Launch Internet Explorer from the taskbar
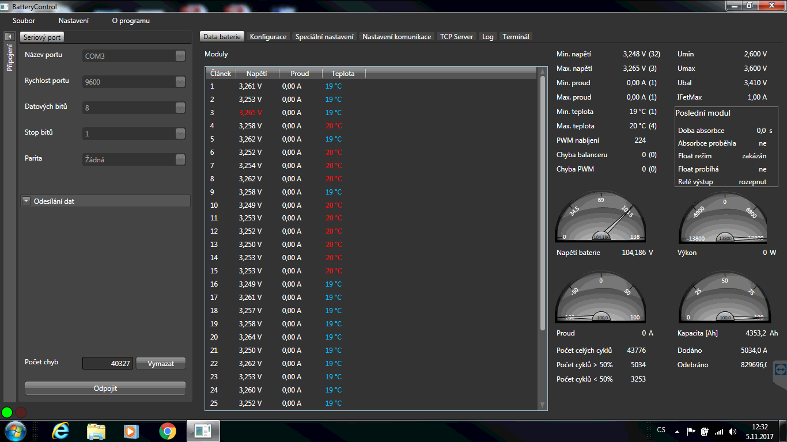Screen dimensions: 787x442 pyautogui.click(x=60, y=430)
